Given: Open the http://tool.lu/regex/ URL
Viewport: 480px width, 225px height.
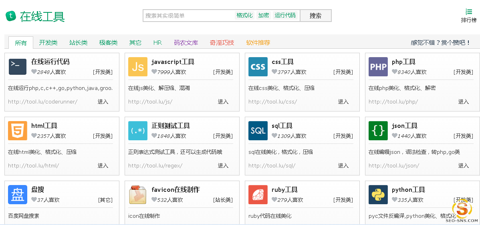Looking at the screenshot, I should click(155, 165).
